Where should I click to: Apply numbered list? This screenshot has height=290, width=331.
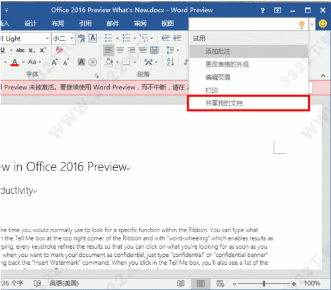pos(126,38)
